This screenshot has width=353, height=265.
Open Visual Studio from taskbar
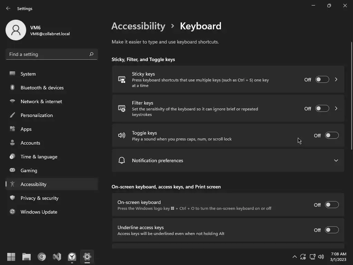pos(57,257)
